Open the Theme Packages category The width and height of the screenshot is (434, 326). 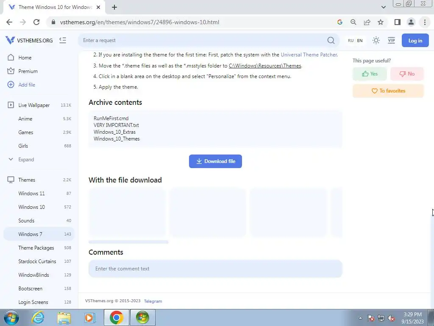(39, 247)
